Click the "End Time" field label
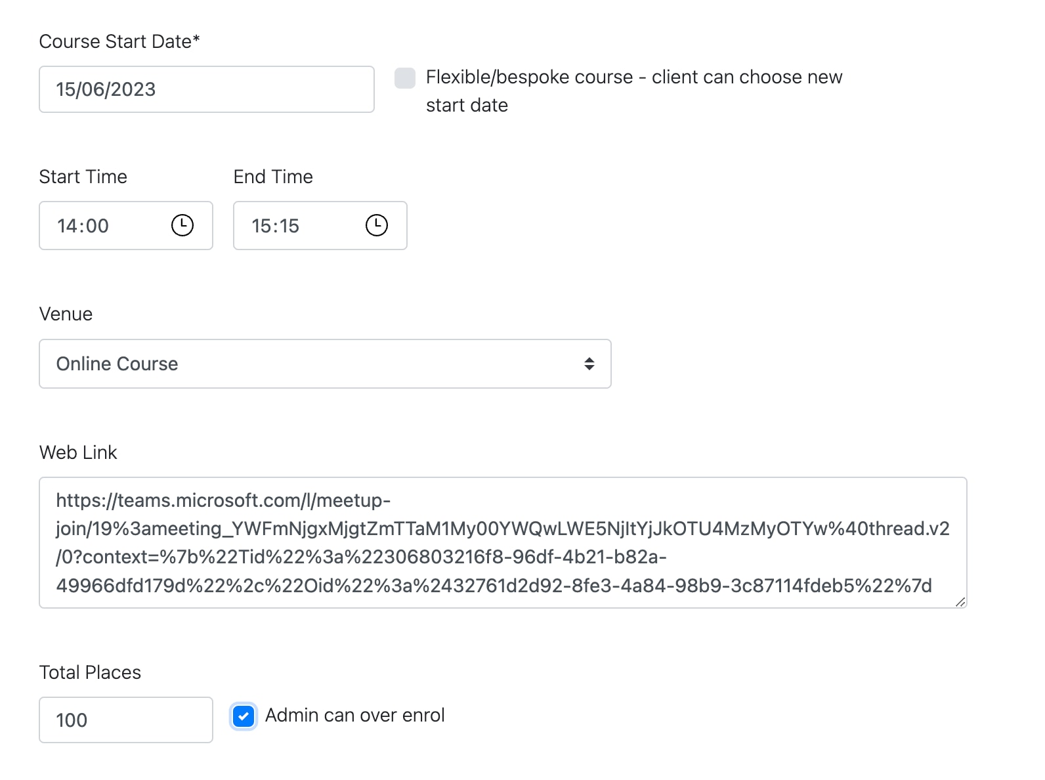The height and width of the screenshot is (780, 1045). tap(273, 177)
